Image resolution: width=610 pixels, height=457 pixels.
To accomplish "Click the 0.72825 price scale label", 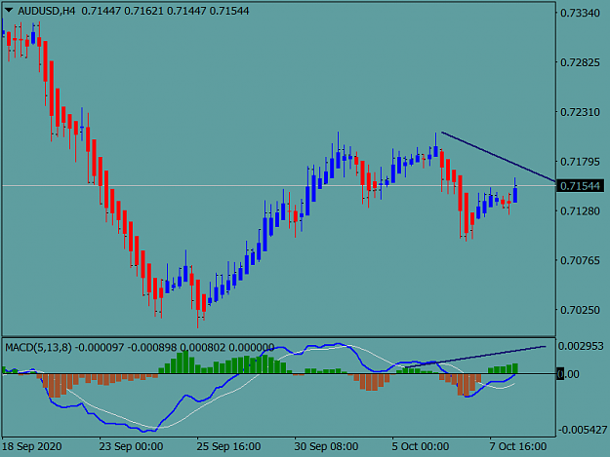I will (x=580, y=62).
